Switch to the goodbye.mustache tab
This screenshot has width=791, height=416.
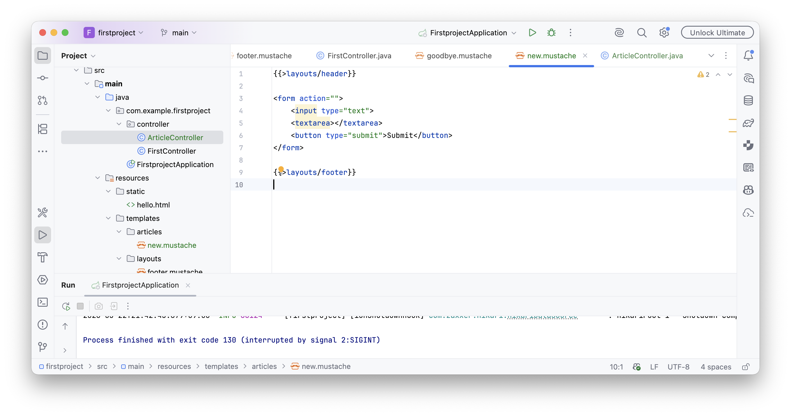(454, 56)
